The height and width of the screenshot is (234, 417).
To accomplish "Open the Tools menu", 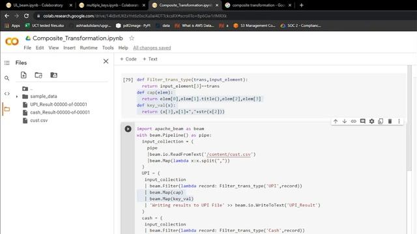I will click(x=108, y=47).
